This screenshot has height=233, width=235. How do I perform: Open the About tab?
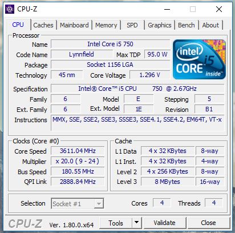click(x=210, y=25)
